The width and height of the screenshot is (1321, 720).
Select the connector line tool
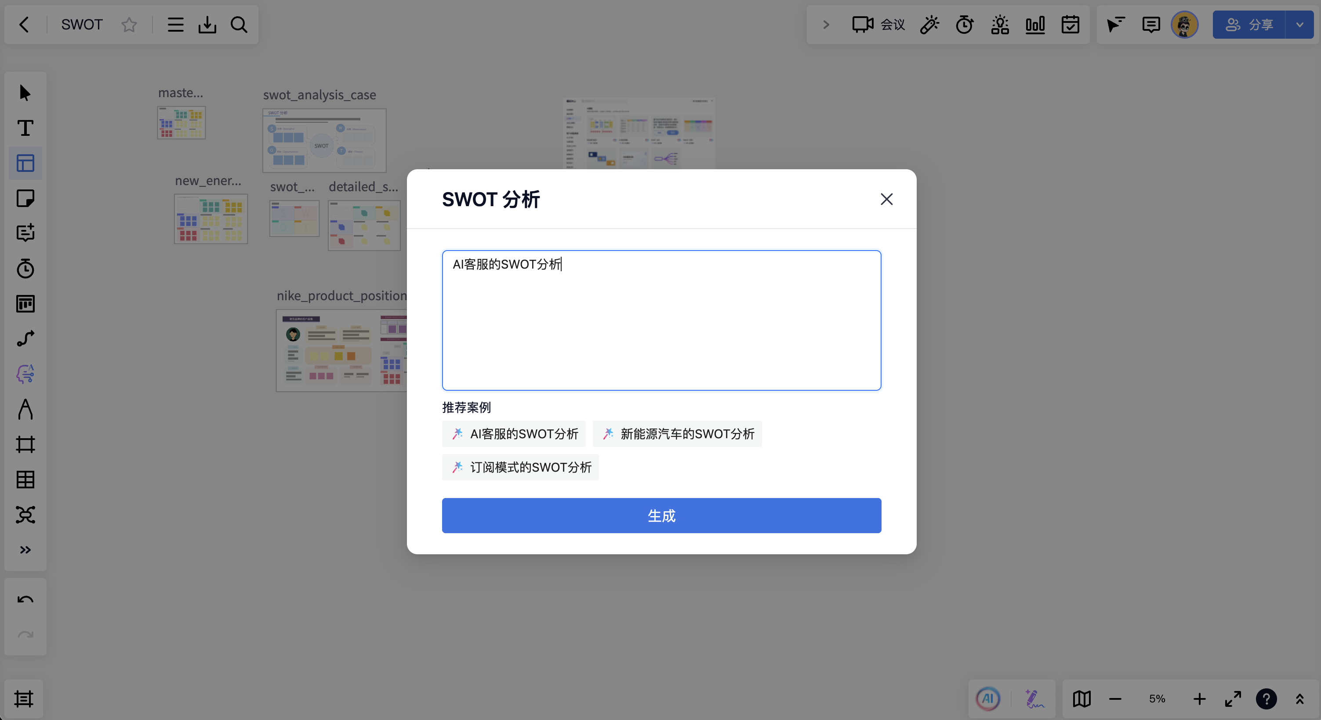(x=25, y=338)
